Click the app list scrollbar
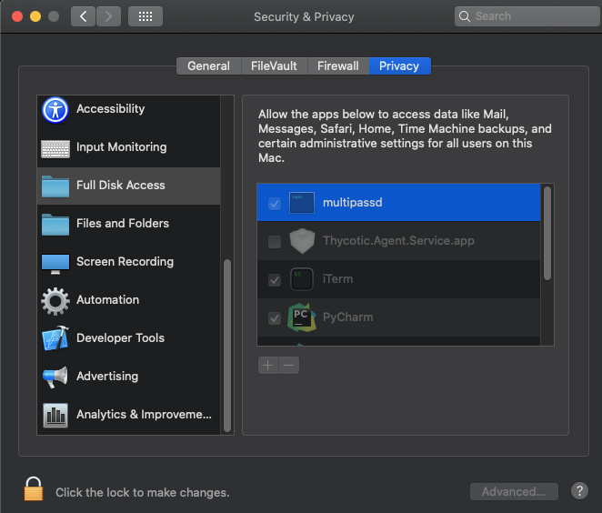 tap(547, 234)
